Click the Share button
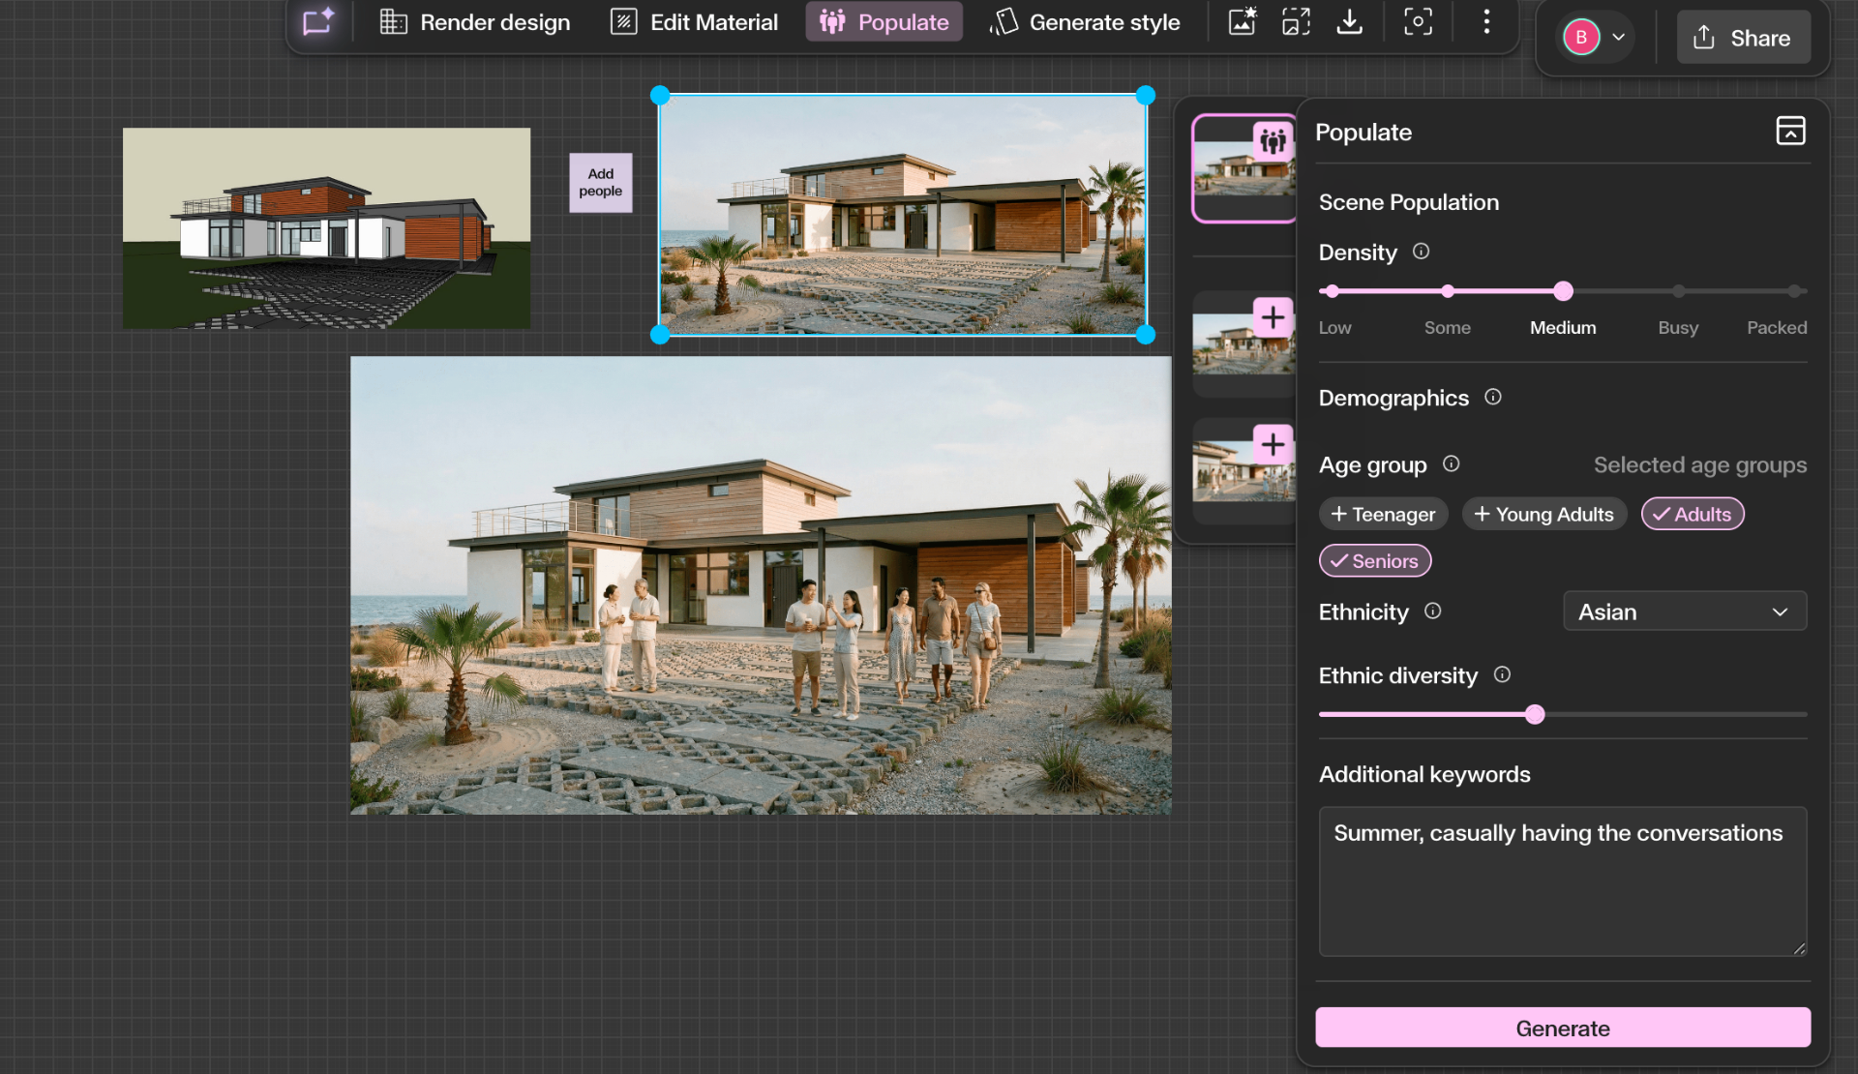The height and width of the screenshot is (1074, 1858). pyautogui.click(x=1743, y=38)
